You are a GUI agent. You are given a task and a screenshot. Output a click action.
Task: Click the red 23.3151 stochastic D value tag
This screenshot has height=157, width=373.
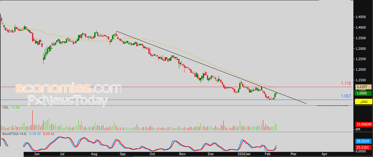(x=363, y=147)
